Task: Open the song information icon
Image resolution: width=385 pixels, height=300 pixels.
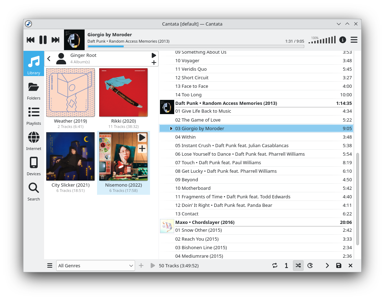Action: [x=342, y=40]
